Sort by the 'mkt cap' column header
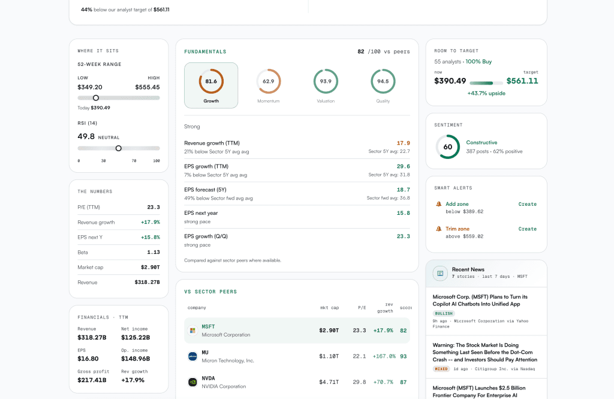Viewport: 614px width, 399px height. (x=329, y=308)
